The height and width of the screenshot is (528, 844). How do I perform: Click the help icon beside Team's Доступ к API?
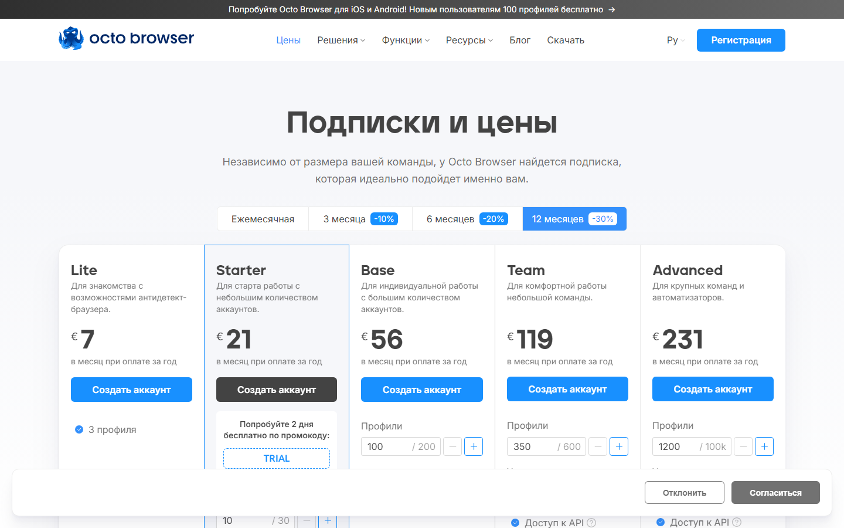coord(591,523)
